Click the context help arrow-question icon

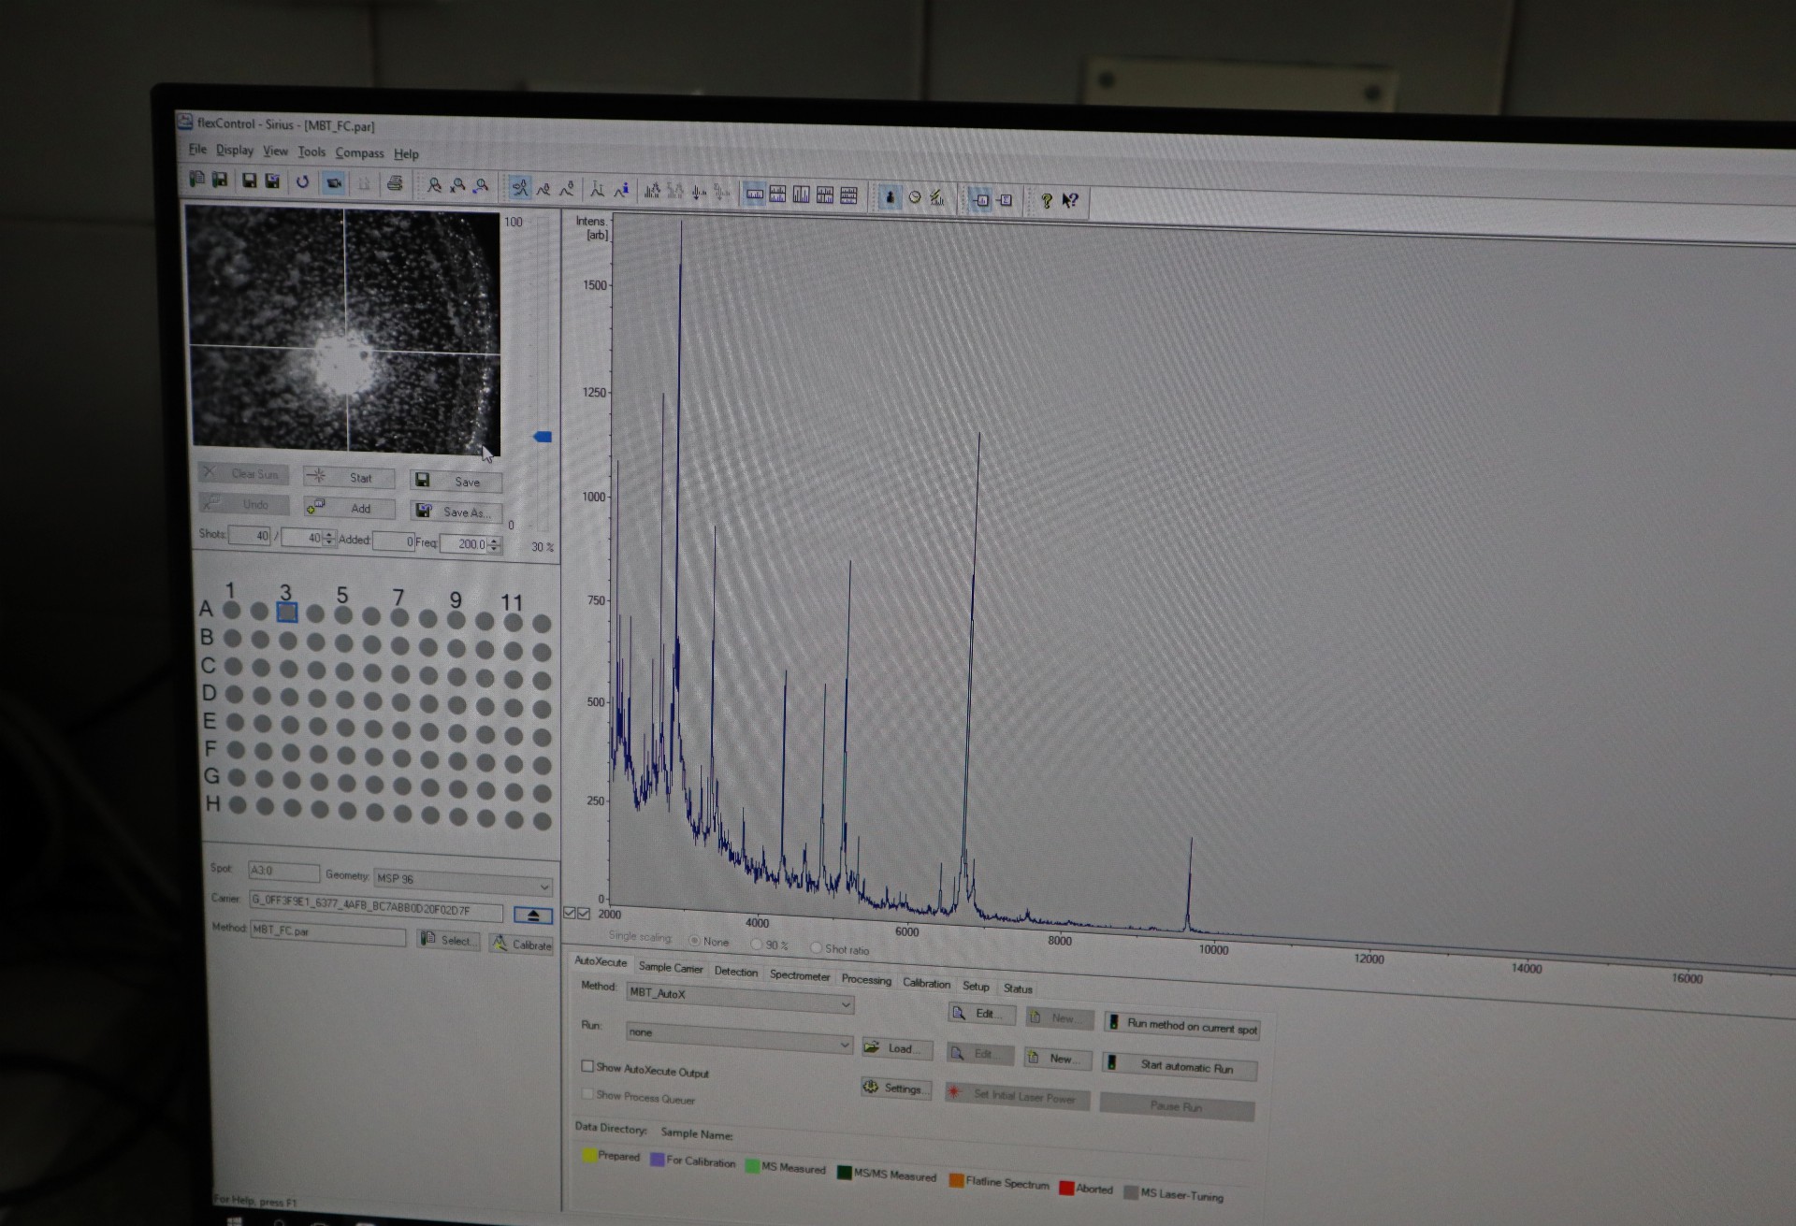1070,200
